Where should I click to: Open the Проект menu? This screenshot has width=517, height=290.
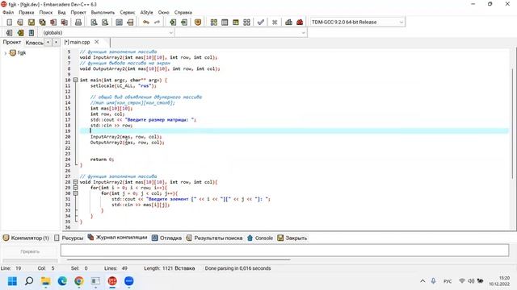[78, 12]
